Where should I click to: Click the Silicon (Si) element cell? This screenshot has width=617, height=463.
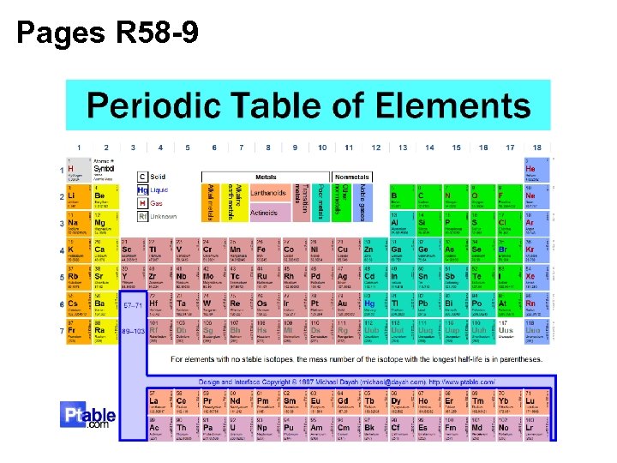(x=429, y=224)
